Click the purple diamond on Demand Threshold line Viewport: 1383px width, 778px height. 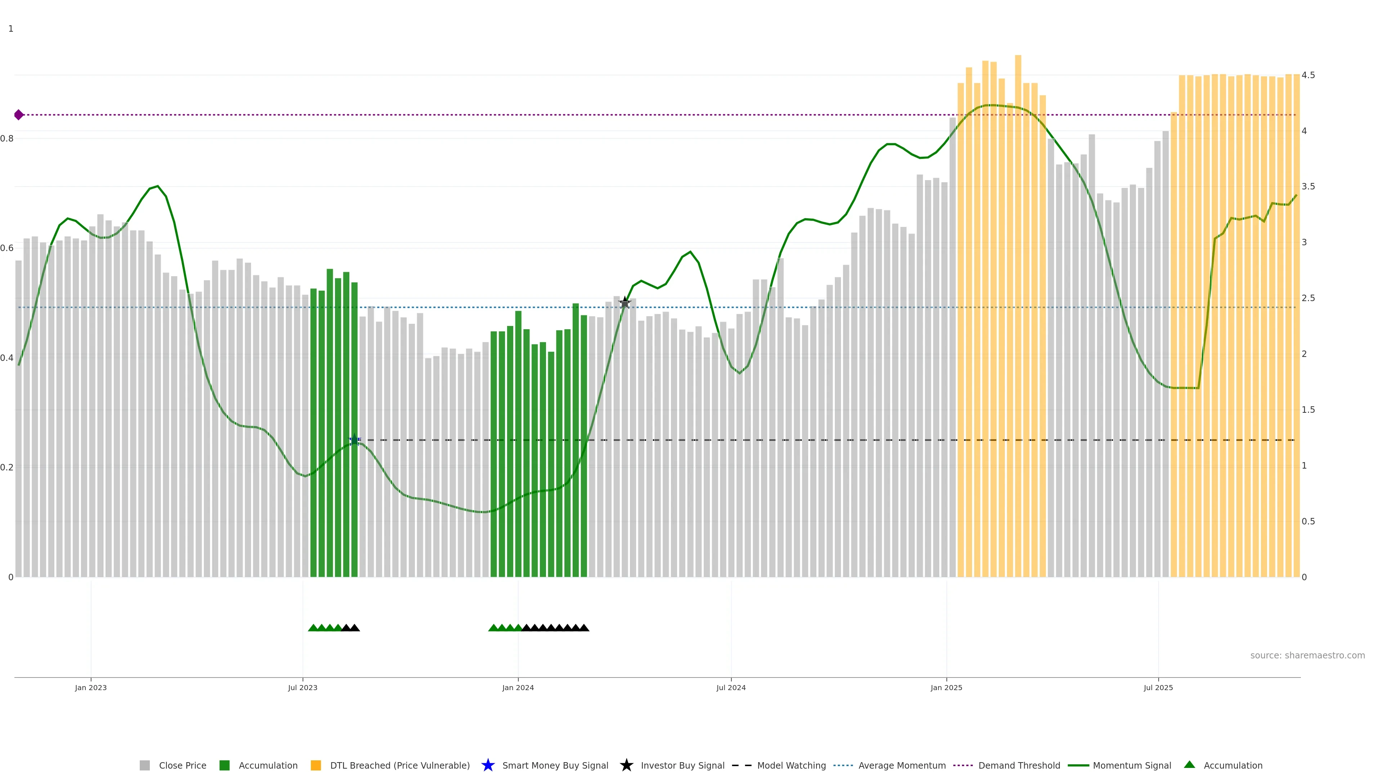tap(19, 115)
